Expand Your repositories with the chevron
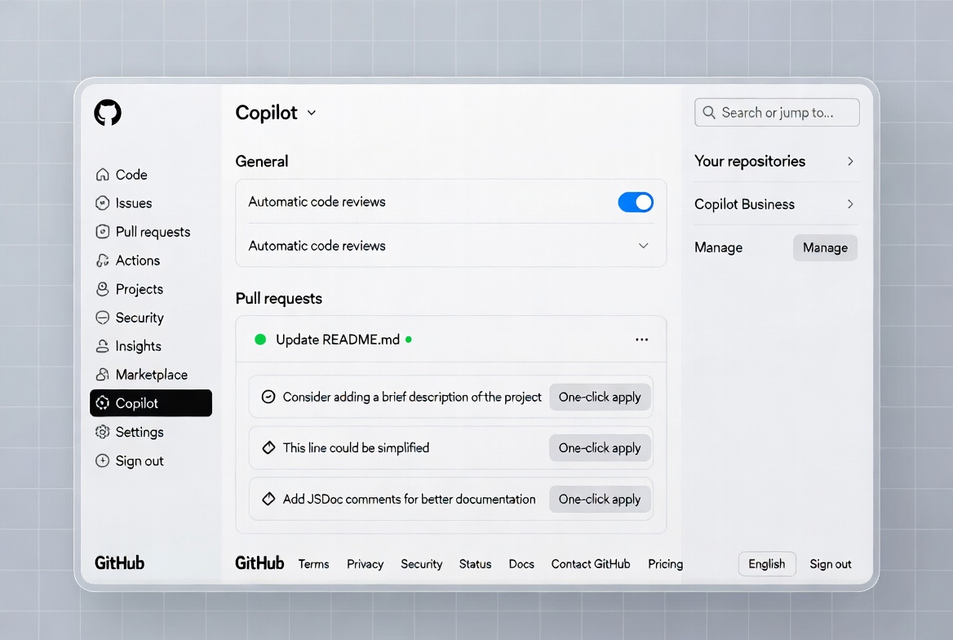 (x=849, y=161)
